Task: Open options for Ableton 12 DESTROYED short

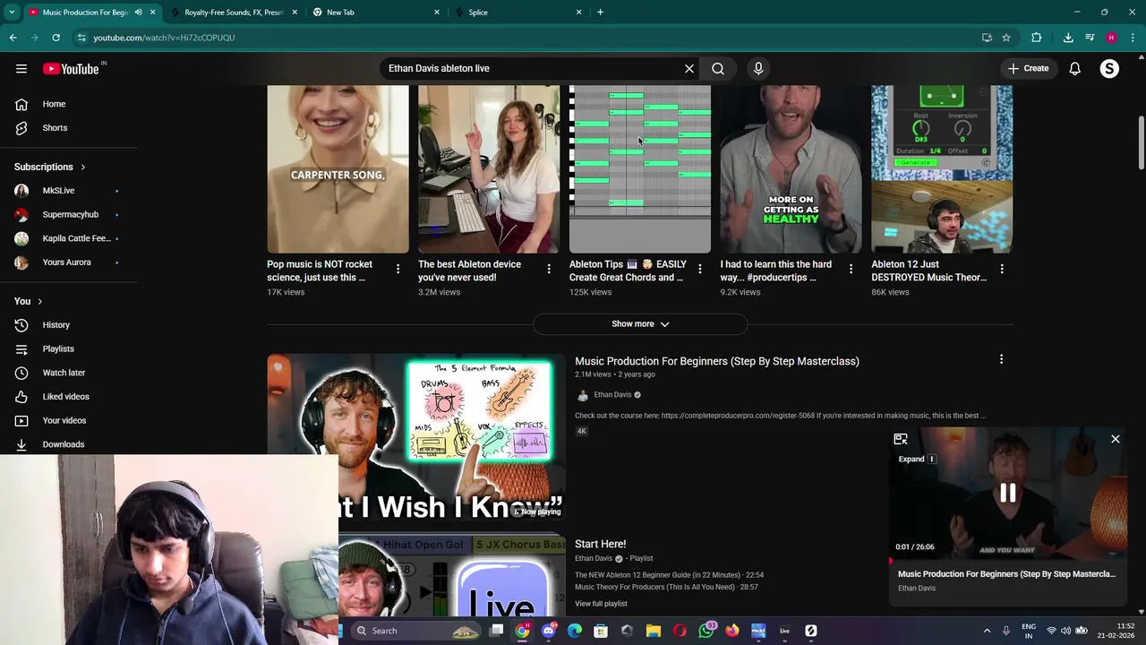Action: pos(1002,269)
